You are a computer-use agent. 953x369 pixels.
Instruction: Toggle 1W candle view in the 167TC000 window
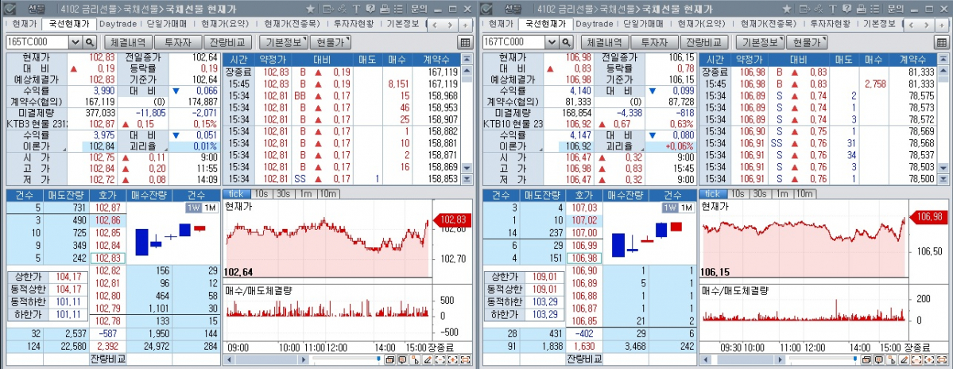[x=670, y=208]
